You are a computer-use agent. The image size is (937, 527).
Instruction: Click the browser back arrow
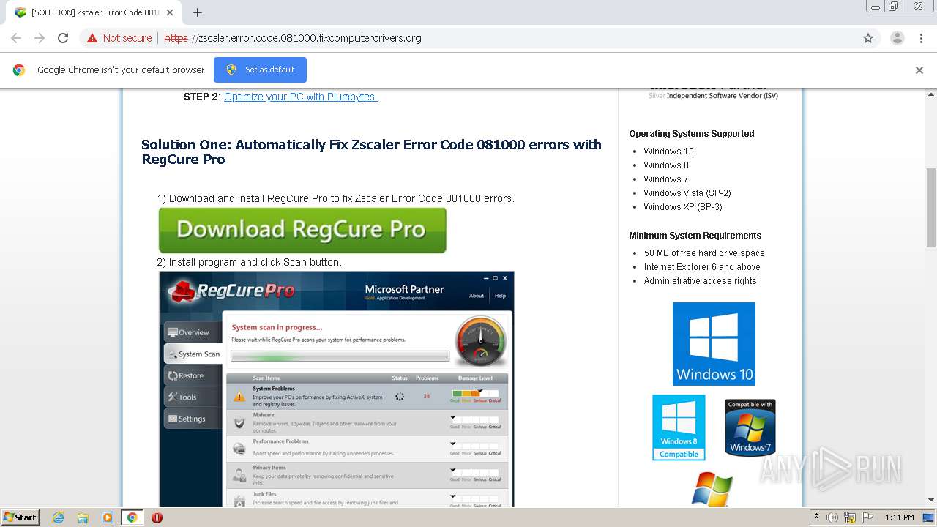(16, 38)
